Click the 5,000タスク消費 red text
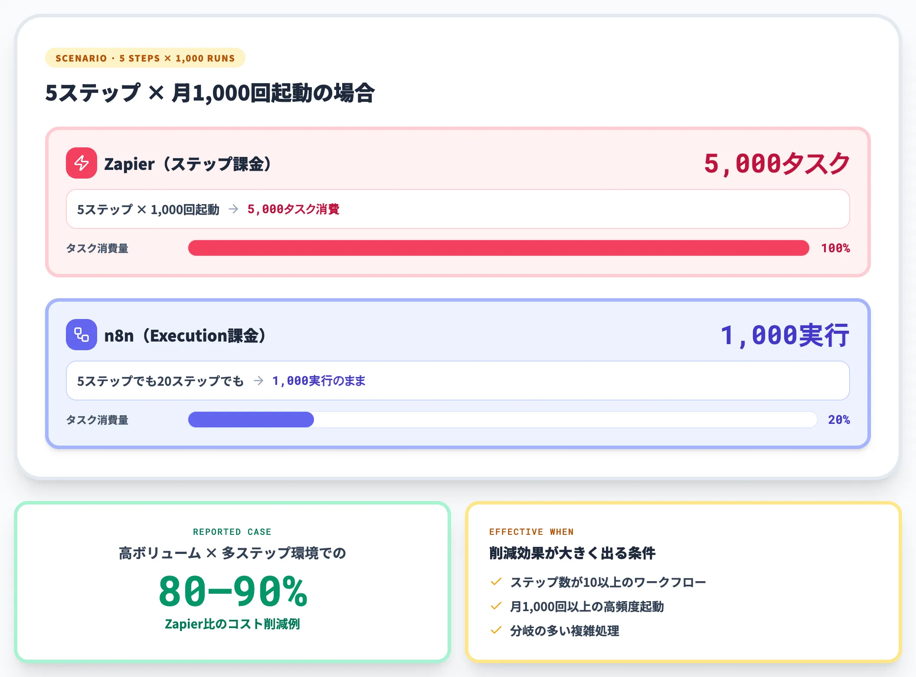Screen dimensions: 916x677 [x=294, y=209]
